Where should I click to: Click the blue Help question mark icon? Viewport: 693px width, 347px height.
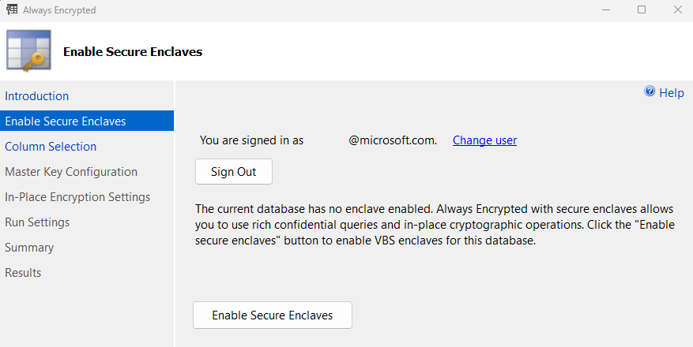click(650, 92)
